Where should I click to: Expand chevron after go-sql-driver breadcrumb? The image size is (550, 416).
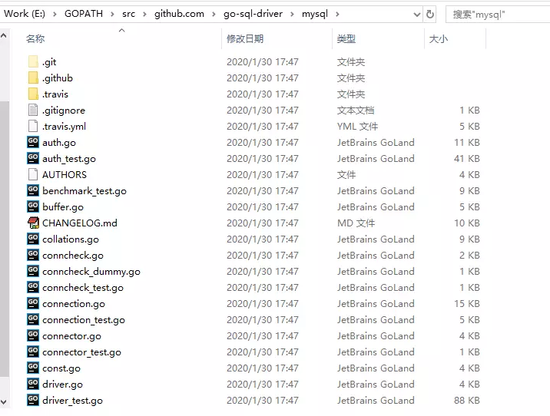click(x=292, y=15)
